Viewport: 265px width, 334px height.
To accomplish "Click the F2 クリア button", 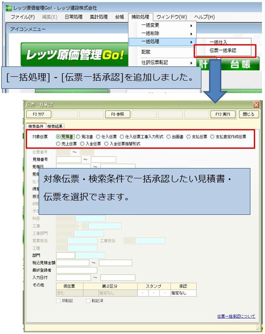I will coord(39,114).
